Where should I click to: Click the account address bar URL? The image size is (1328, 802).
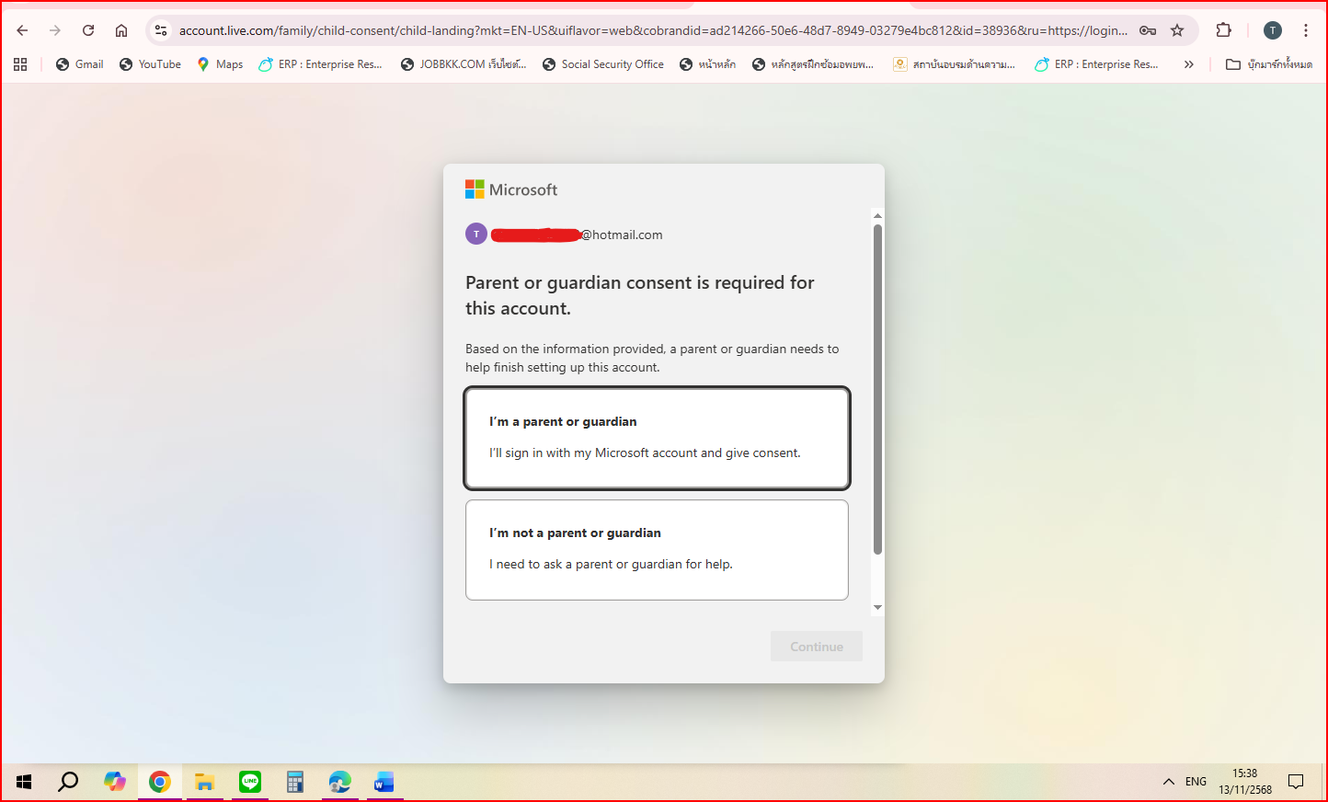(653, 30)
